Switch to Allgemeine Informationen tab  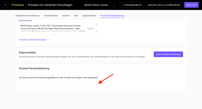click(x=27, y=15)
